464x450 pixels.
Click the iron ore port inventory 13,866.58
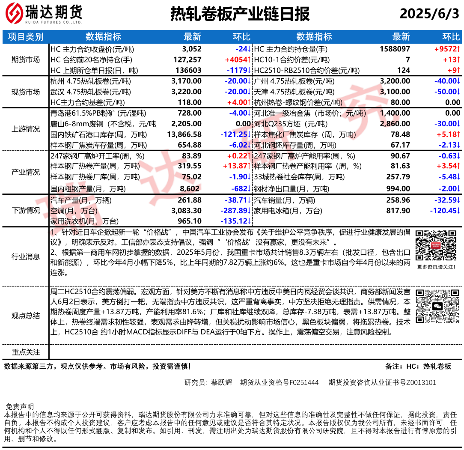[184, 134]
